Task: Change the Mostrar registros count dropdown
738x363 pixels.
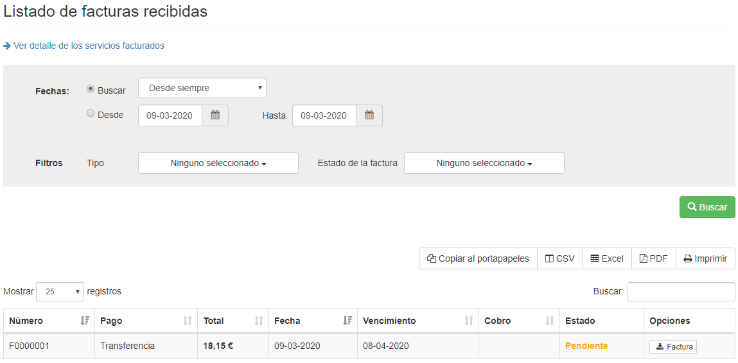Action: [x=60, y=291]
